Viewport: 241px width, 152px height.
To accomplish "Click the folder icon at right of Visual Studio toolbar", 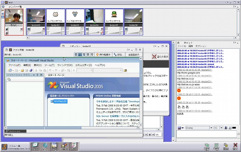I will tap(125, 70).
